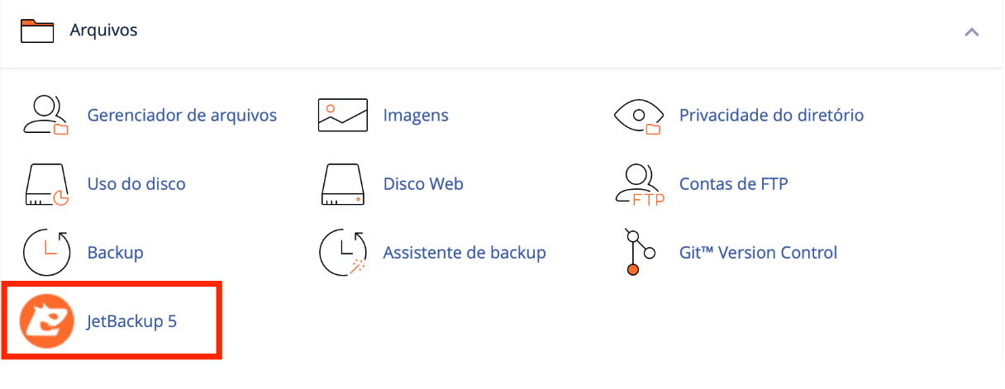Click the Arquivos folder header icon
The image size is (1005, 389).
[37, 31]
